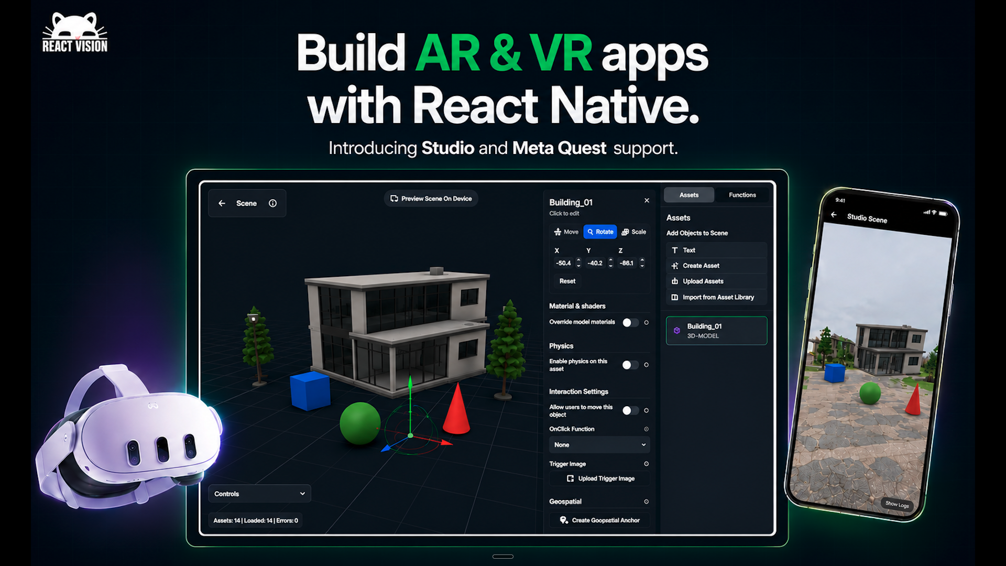This screenshot has height=566, width=1006.
Task: Click the Y rotation value field
Action: (x=595, y=263)
